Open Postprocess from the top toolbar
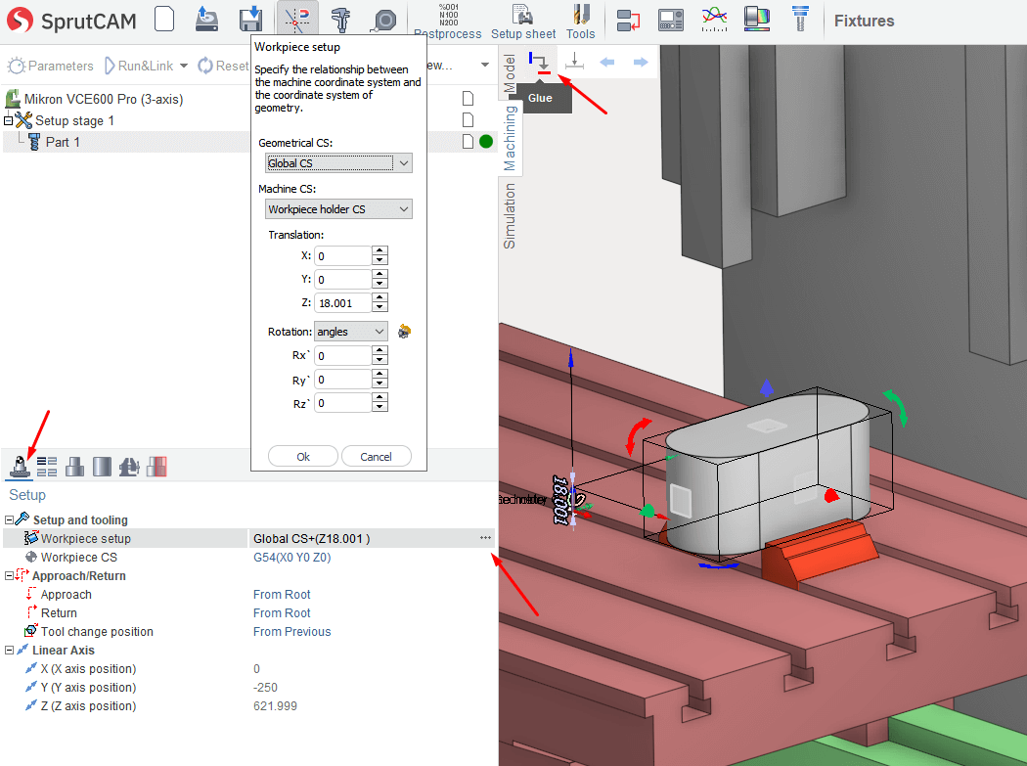The image size is (1027, 766). [x=448, y=21]
